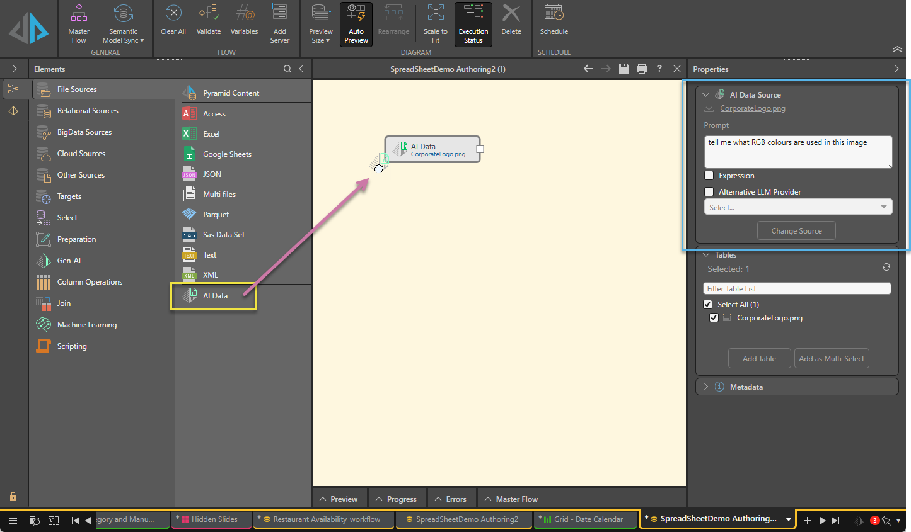Expand the Metadata section
This screenshot has width=911, height=532.
pos(706,387)
